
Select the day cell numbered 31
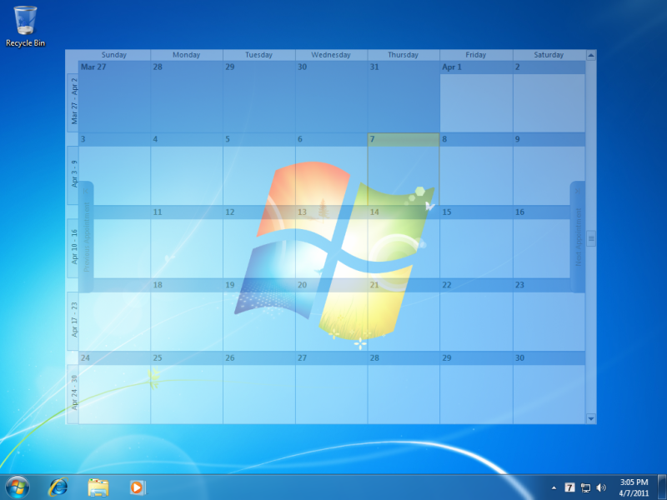pos(404,97)
